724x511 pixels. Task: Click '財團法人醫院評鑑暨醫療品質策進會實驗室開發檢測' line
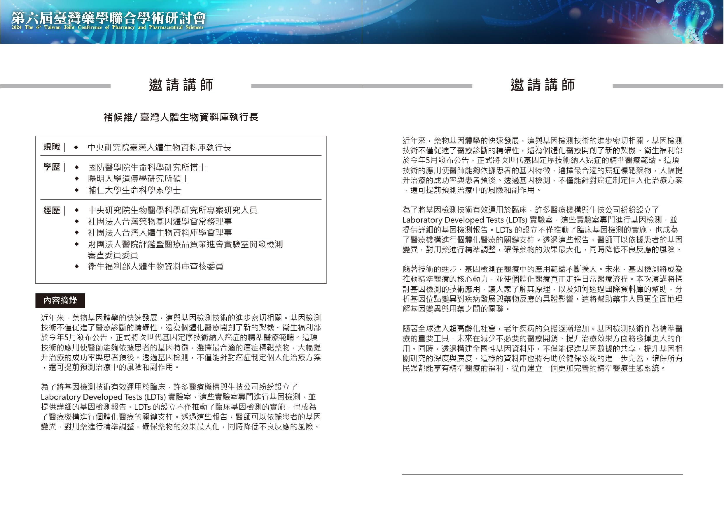point(186,244)
